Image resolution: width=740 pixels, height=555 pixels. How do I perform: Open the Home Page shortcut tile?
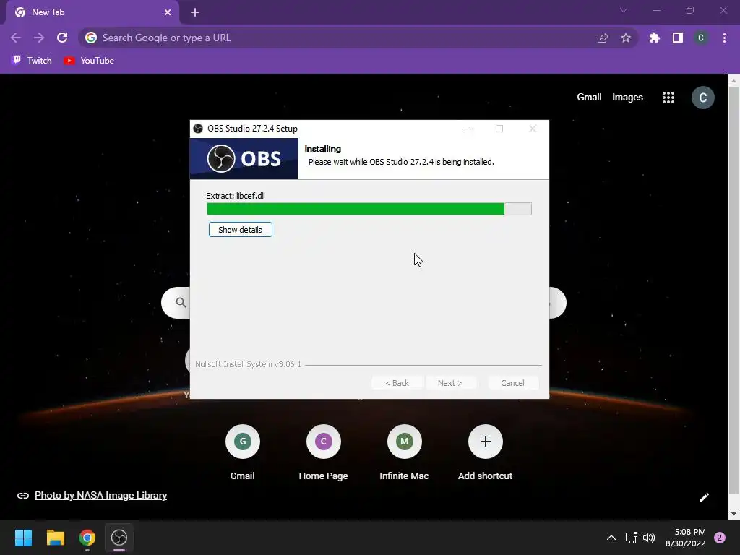(323, 452)
